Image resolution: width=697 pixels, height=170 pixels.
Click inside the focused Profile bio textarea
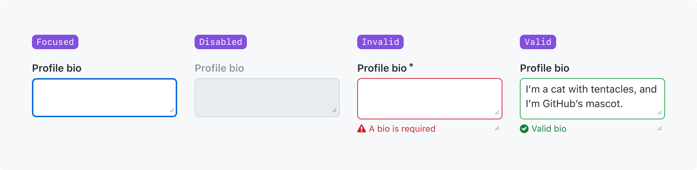pos(105,98)
